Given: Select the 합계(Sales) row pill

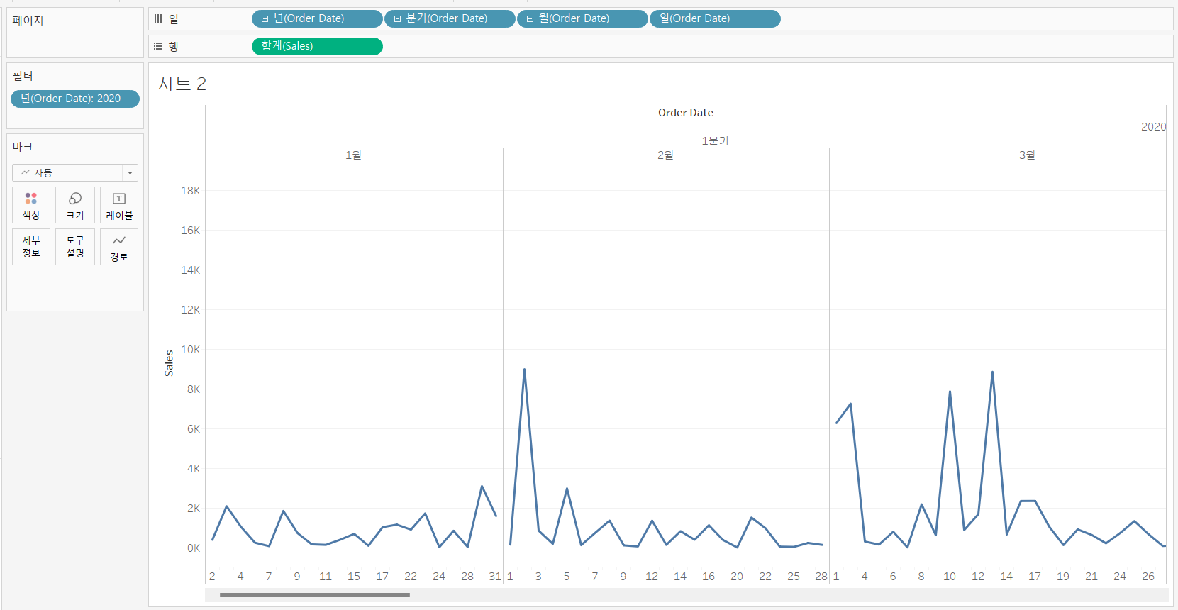Looking at the screenshot, I should tap(317, 46).
